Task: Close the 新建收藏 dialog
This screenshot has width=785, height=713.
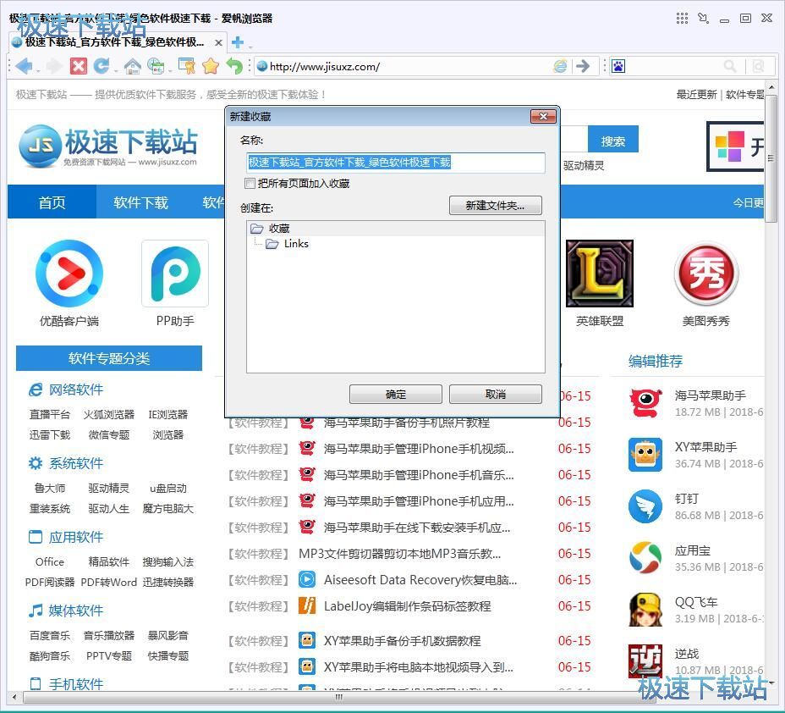Action: tap(544, 116)
